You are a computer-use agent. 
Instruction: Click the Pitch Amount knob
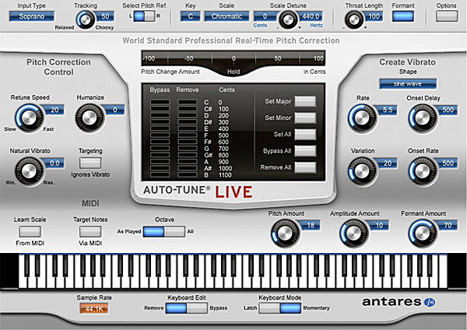pyautogui.click(x=284, y=232)
